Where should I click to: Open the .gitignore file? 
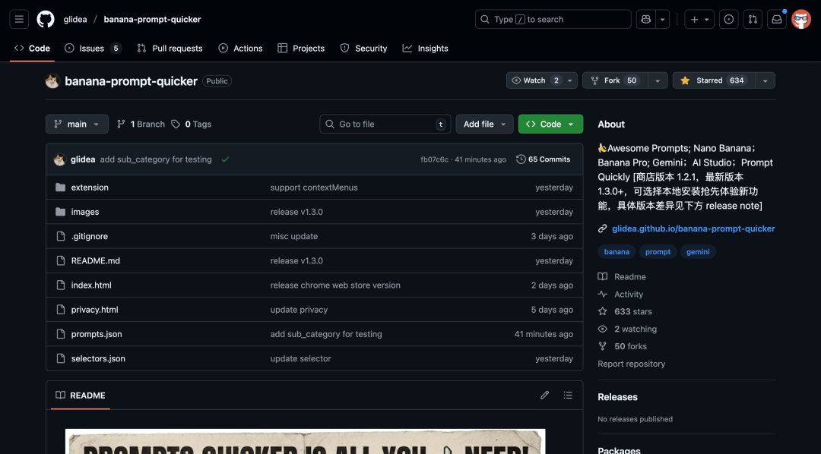(90, 236)
